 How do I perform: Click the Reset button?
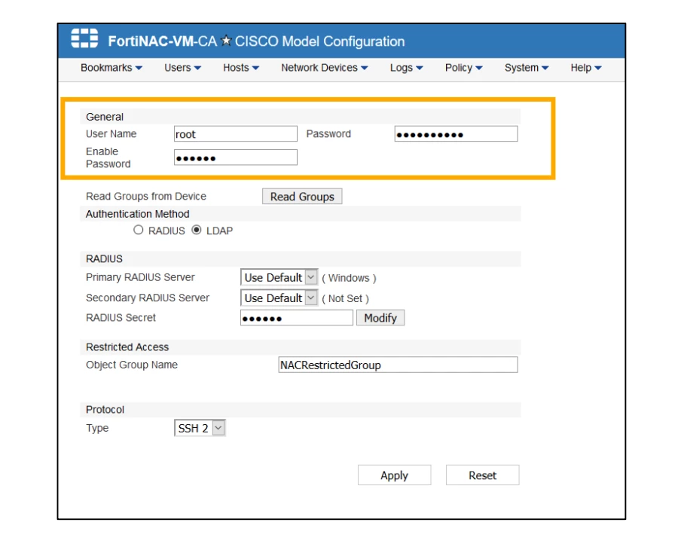pyautogui.click(x=483, y=475)
